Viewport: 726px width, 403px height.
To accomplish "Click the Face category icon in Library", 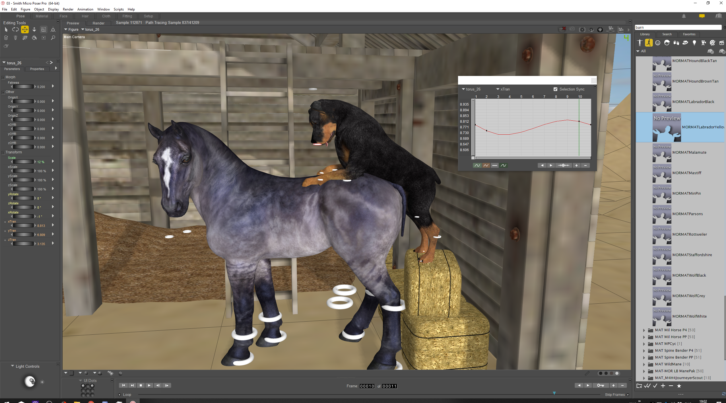I will (x=658, y=43).
